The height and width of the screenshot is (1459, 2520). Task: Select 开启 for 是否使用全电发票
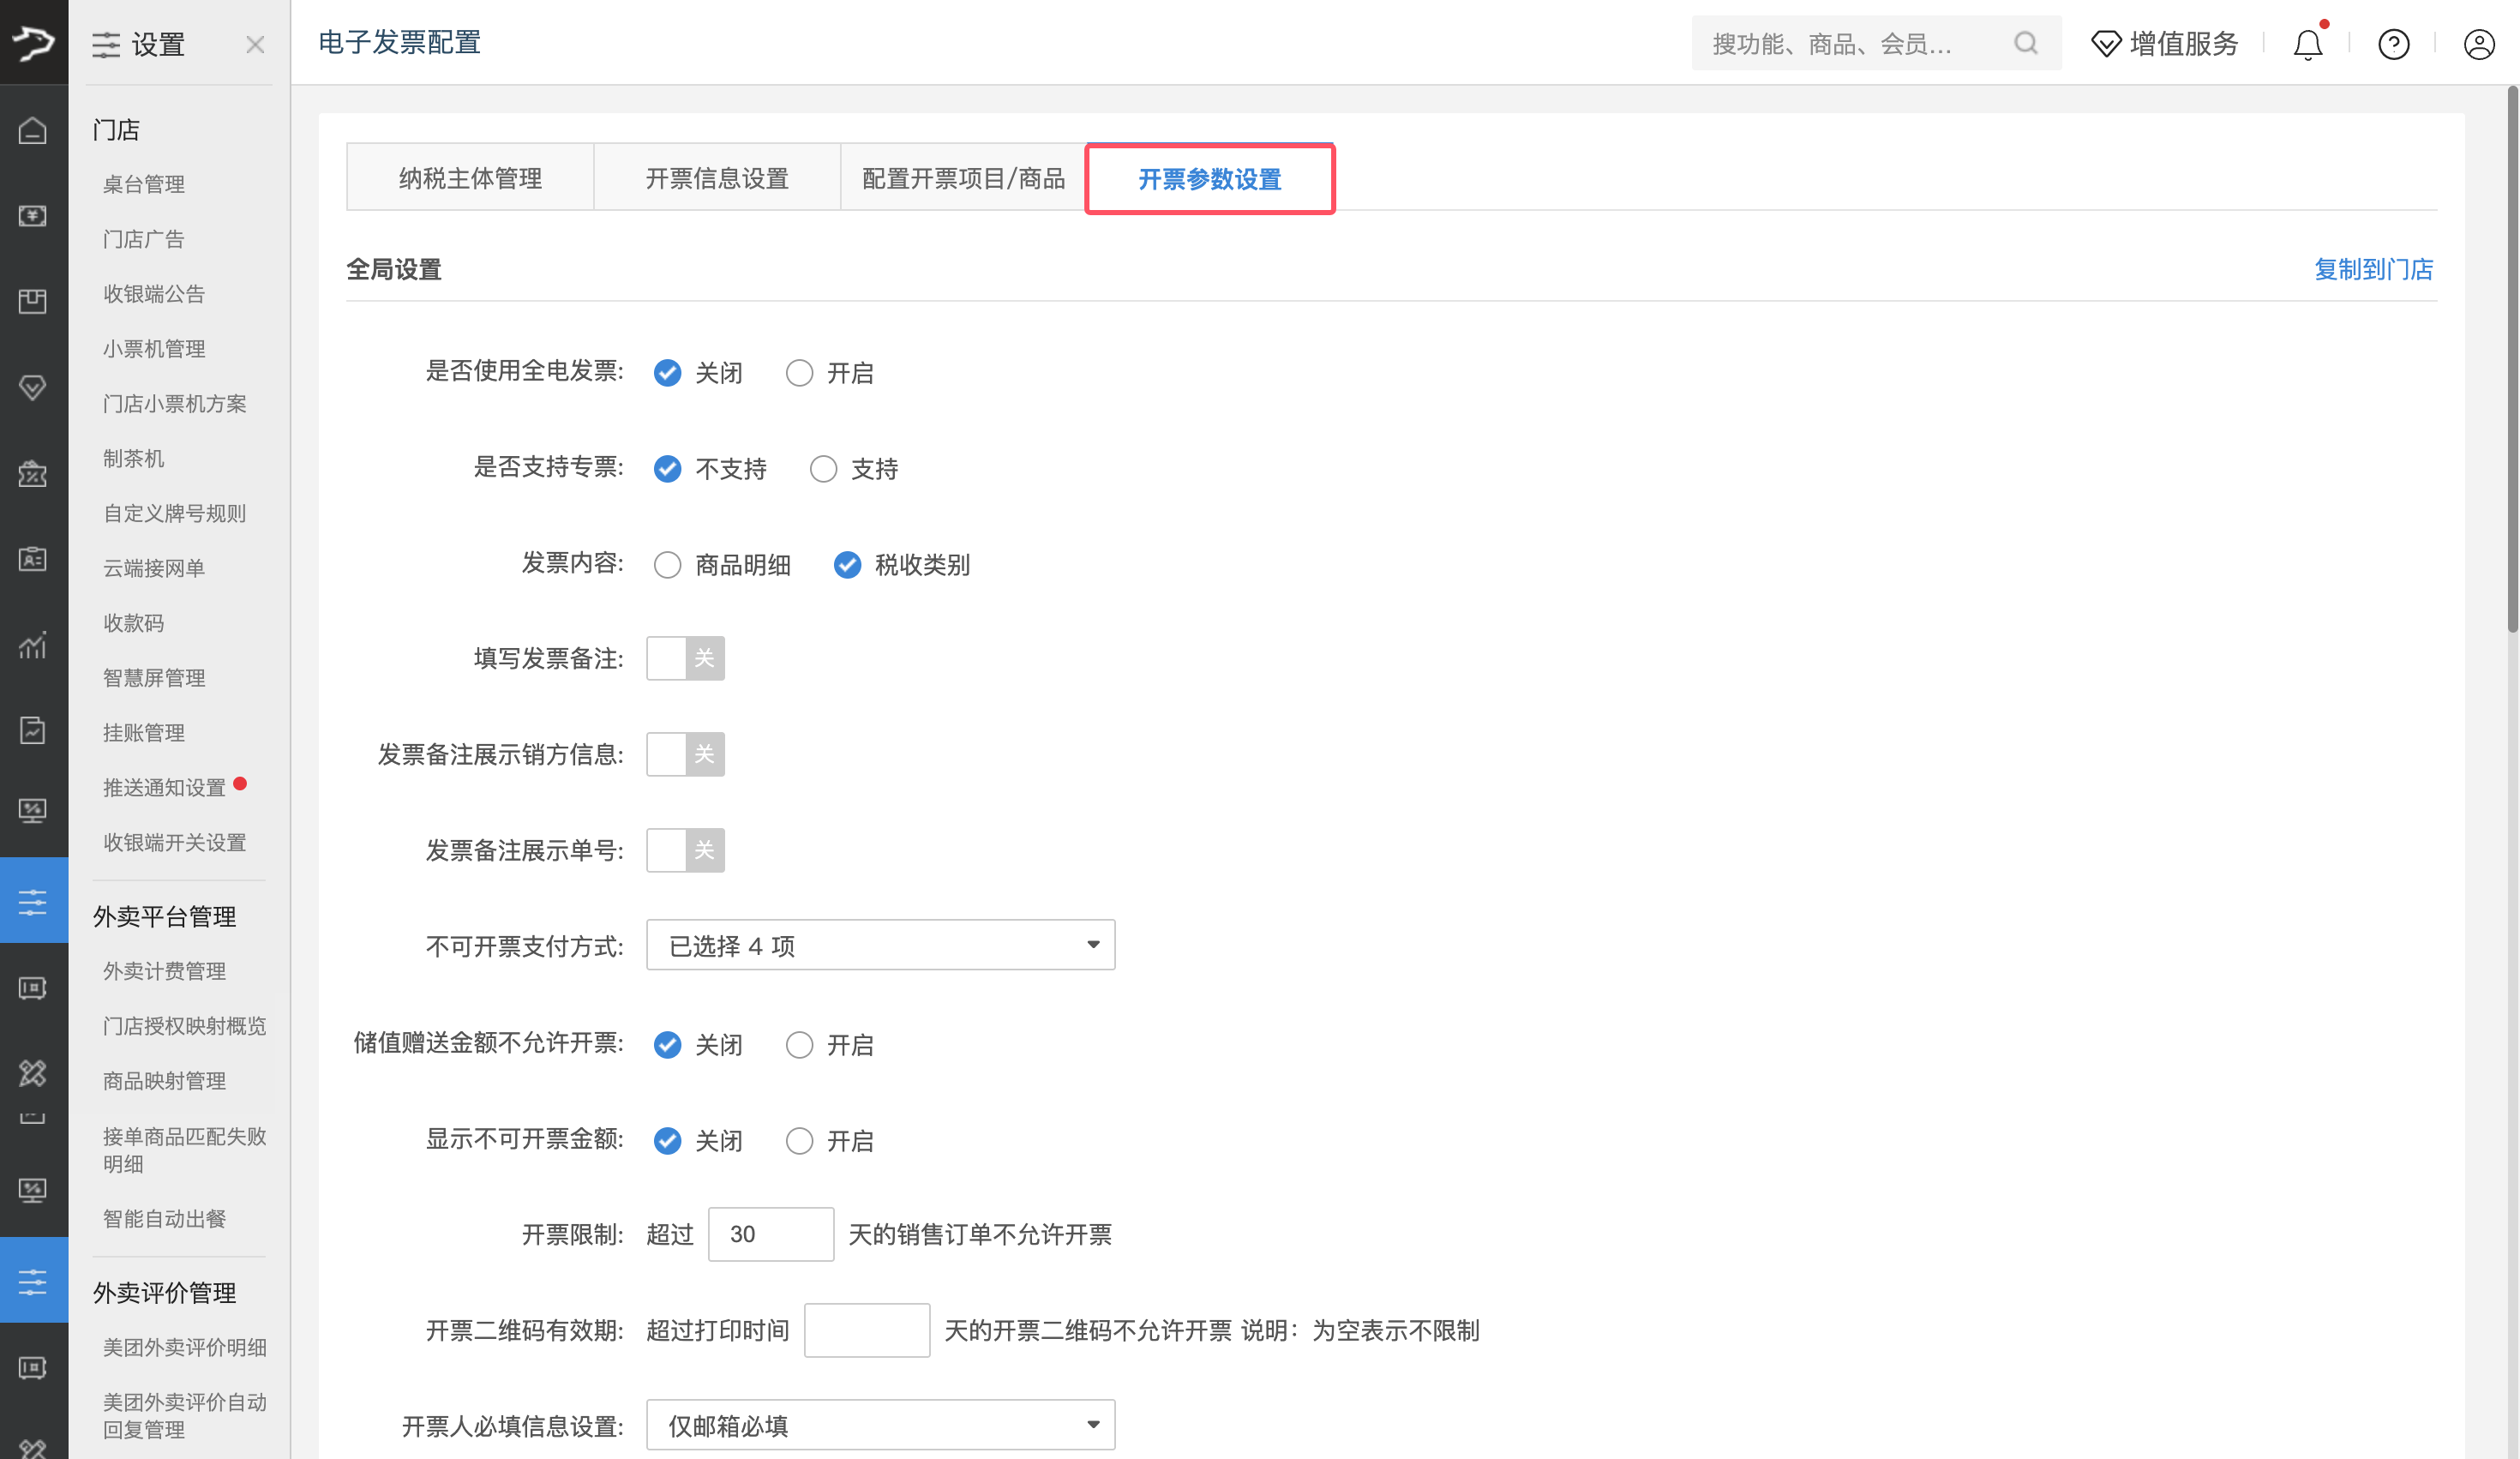(x=799, y=373)
